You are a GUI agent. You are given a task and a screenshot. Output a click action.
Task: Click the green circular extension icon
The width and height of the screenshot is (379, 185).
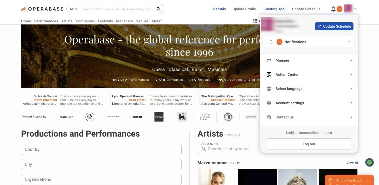click(370, 162)
